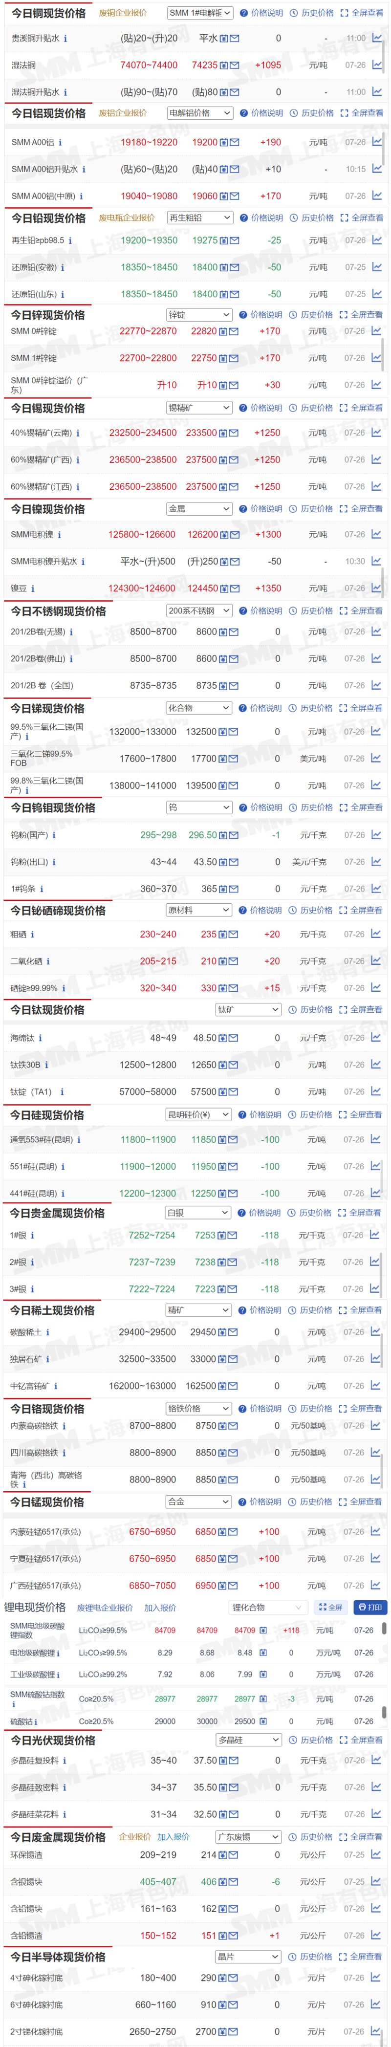Click the blue 打印 button

[370, 1608]
